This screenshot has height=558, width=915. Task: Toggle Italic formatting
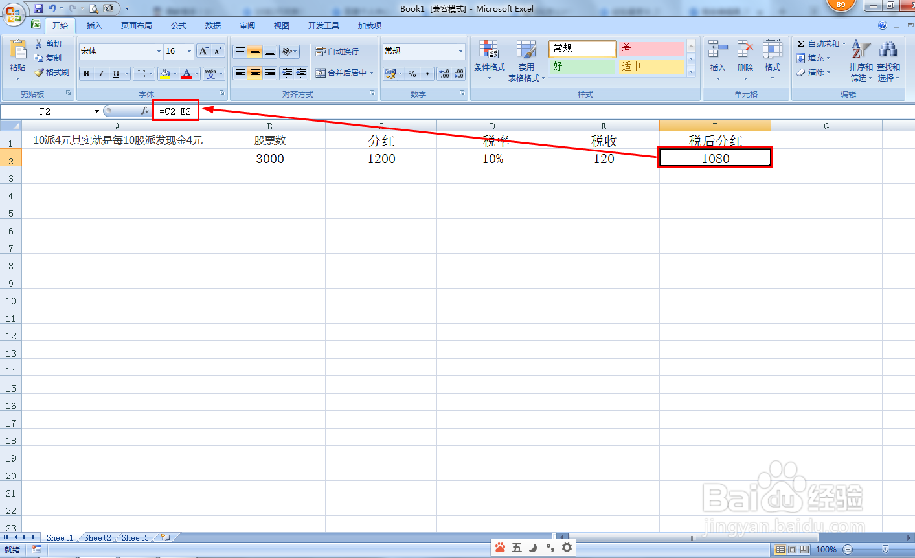click(x=101, y=74)
